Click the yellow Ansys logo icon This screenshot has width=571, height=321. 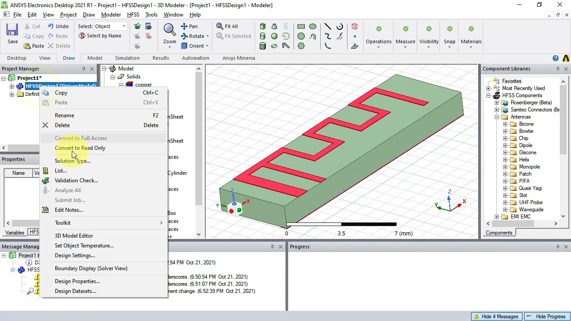point(566,58)
